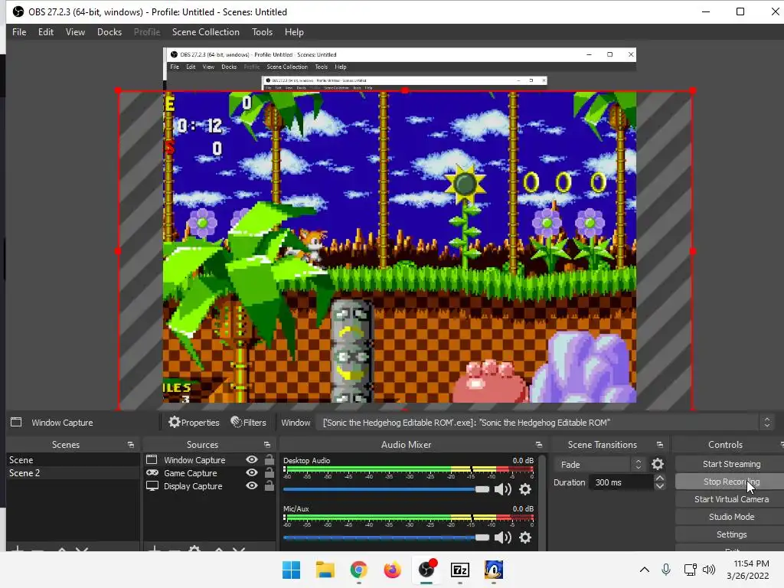
Task: Click the Window Capture source type icon
Action: (152, 459)
